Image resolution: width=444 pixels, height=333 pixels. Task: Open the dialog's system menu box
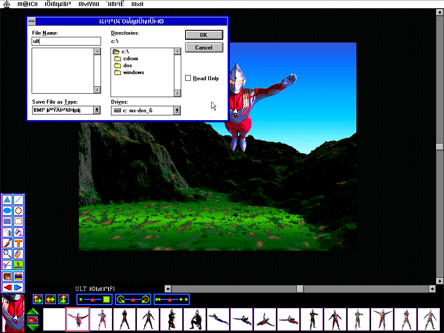[32, 21]
